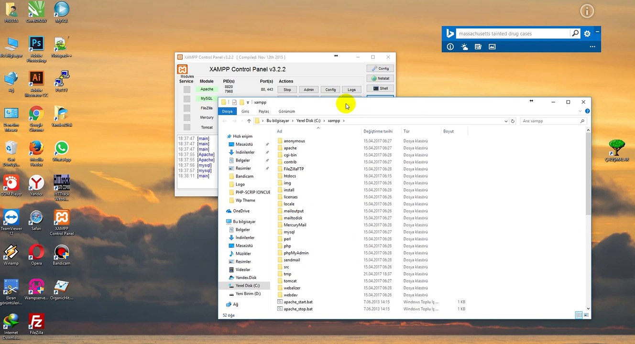Switch to the Giriş ribbon tab

[245, 111]
